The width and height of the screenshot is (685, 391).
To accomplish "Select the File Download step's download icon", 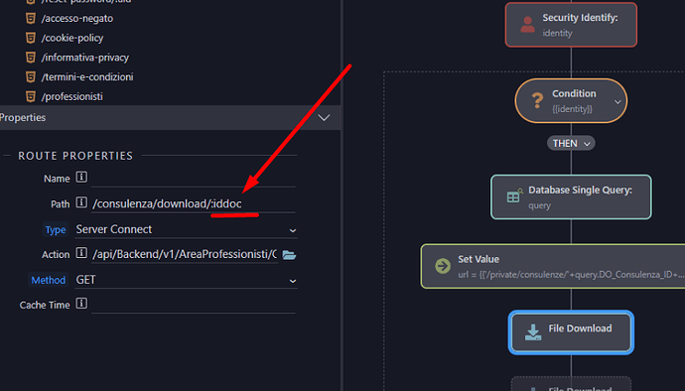I will pos(533,332).
